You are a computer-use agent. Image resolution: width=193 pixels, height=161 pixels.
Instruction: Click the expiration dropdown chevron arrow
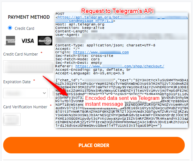44,93
